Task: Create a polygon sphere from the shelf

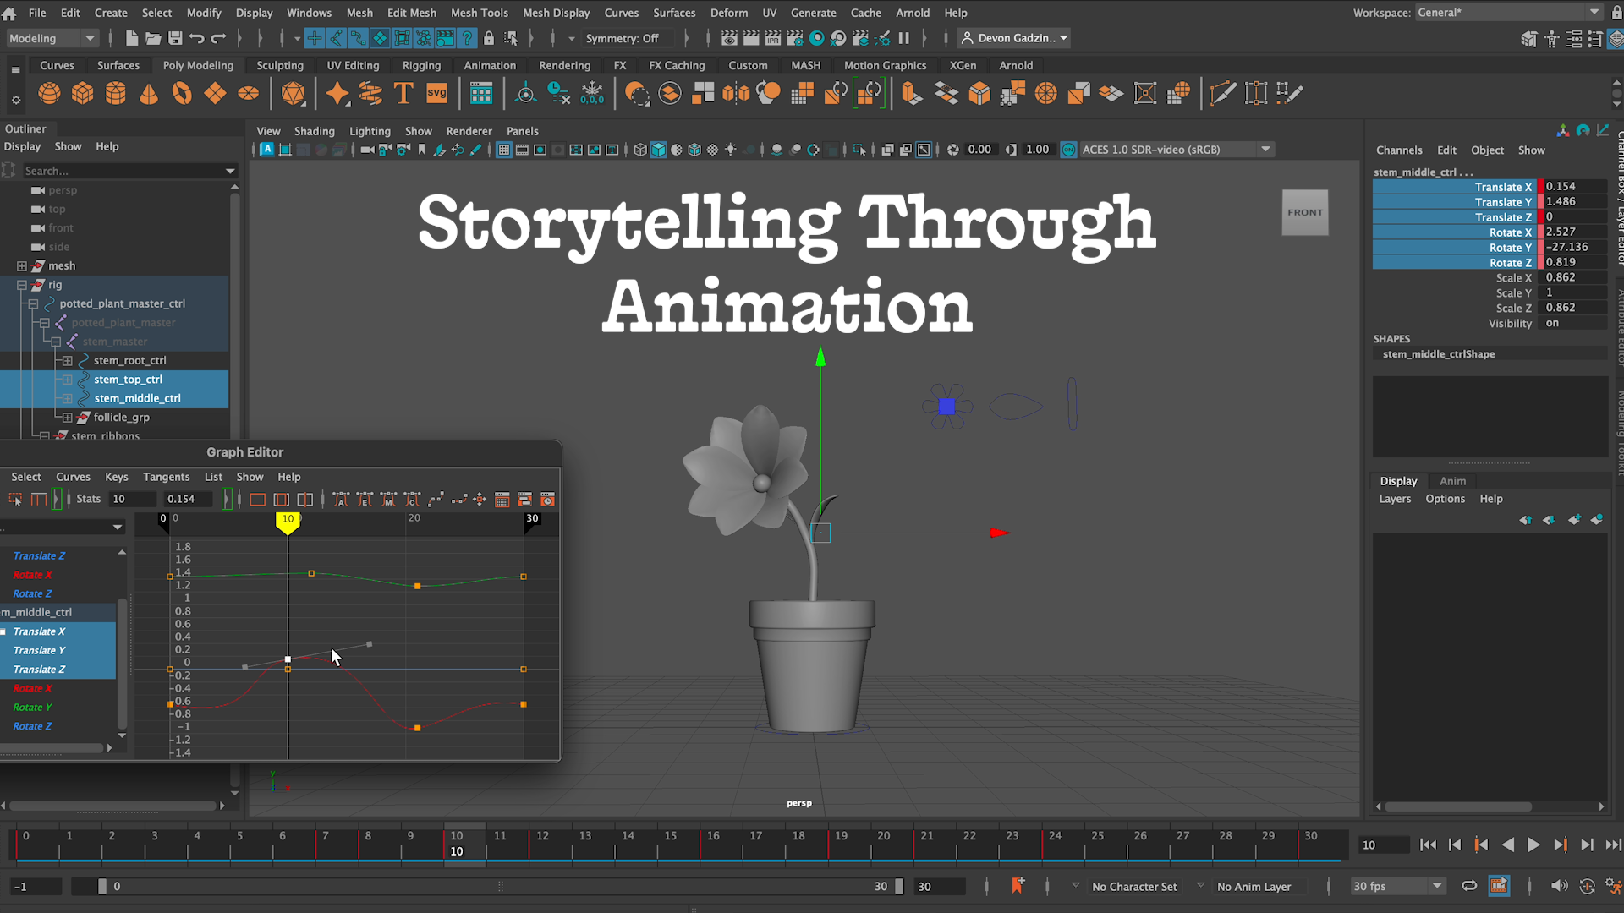Action: [49, 94]
